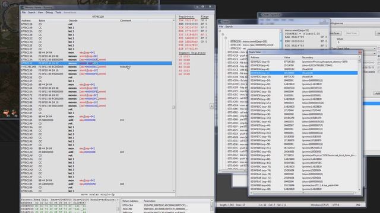Click the Next Scan button in Cheat Engine
The height and width of the screenshot is (213, 380).
[351, 33]
